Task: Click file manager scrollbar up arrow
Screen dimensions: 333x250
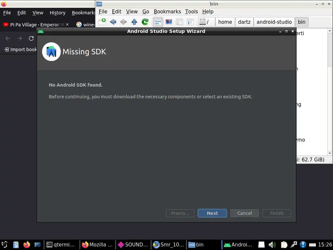Action: (330, 31)
